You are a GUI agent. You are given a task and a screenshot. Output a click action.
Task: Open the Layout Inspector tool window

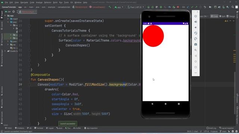(x=227, y=128)
